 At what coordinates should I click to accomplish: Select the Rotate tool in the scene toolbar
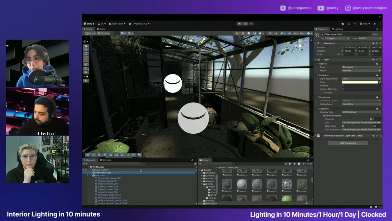click(86, 53)
